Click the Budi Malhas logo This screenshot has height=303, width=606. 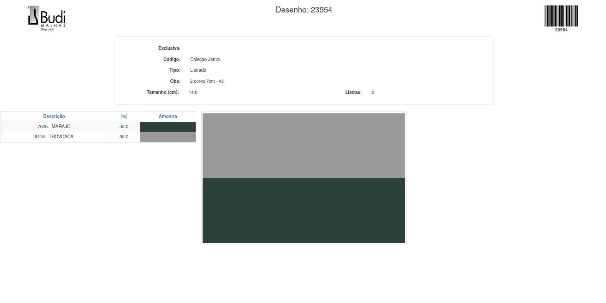(47, 18)
